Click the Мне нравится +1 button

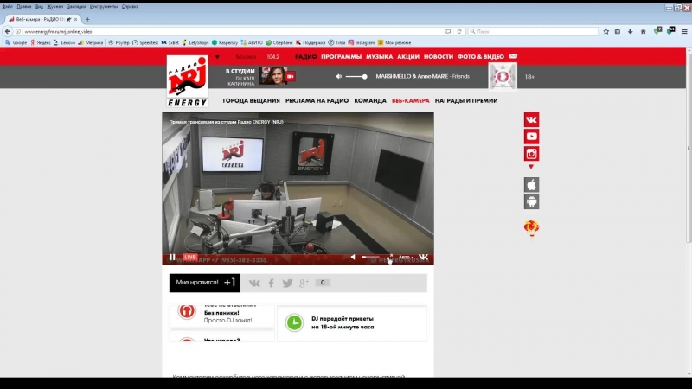coord(205,283)
